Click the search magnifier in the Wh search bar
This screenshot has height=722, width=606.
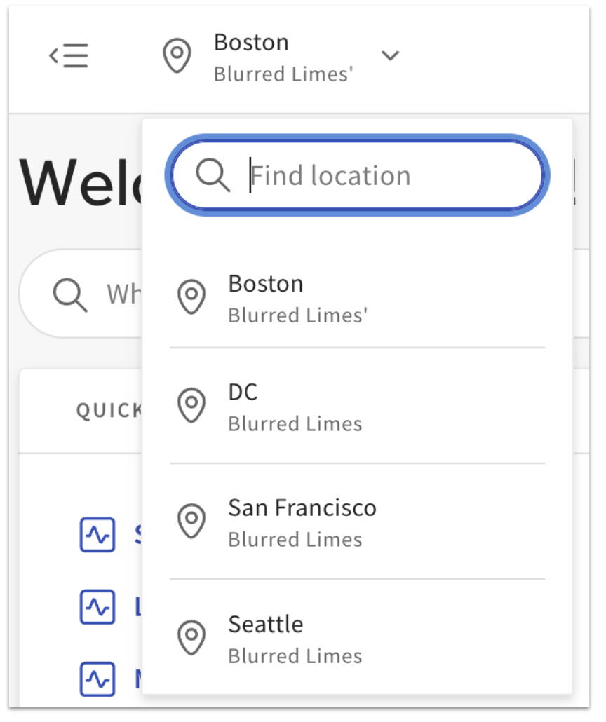pyautogui.click(x=68, y=294)
